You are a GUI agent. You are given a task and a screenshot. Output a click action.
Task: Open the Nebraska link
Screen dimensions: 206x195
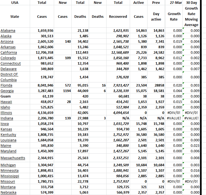tap(8, 192)
